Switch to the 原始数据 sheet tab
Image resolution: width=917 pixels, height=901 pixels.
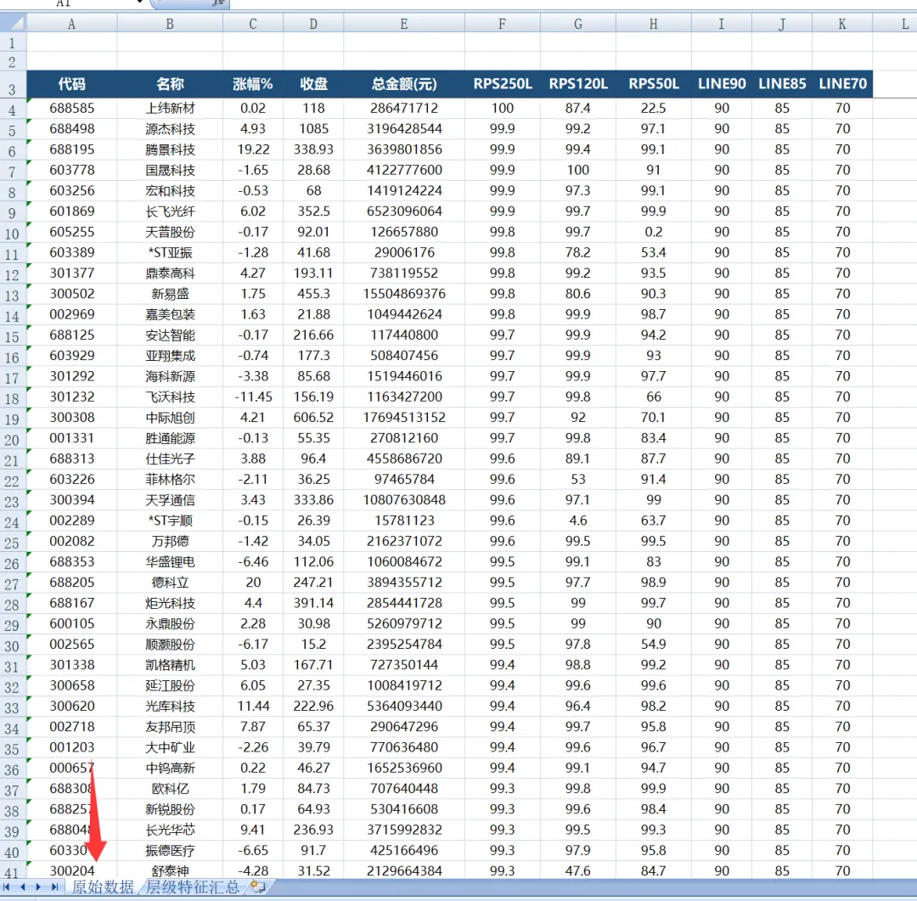(103, 887)
